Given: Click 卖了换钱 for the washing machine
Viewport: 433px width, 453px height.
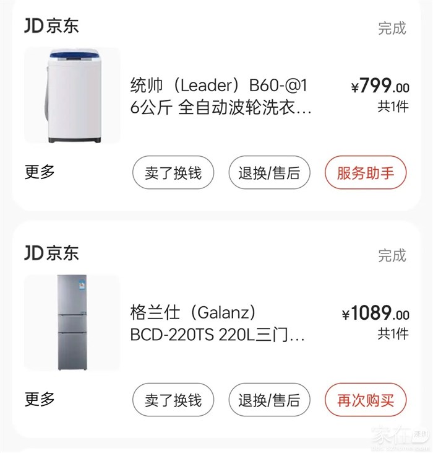Looking at the screenshot, I should (173, 173).
